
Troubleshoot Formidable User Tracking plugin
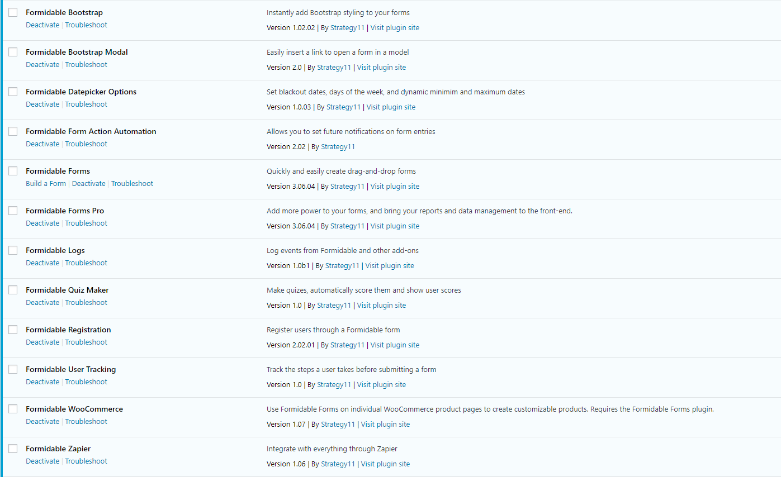coord(86,382)
